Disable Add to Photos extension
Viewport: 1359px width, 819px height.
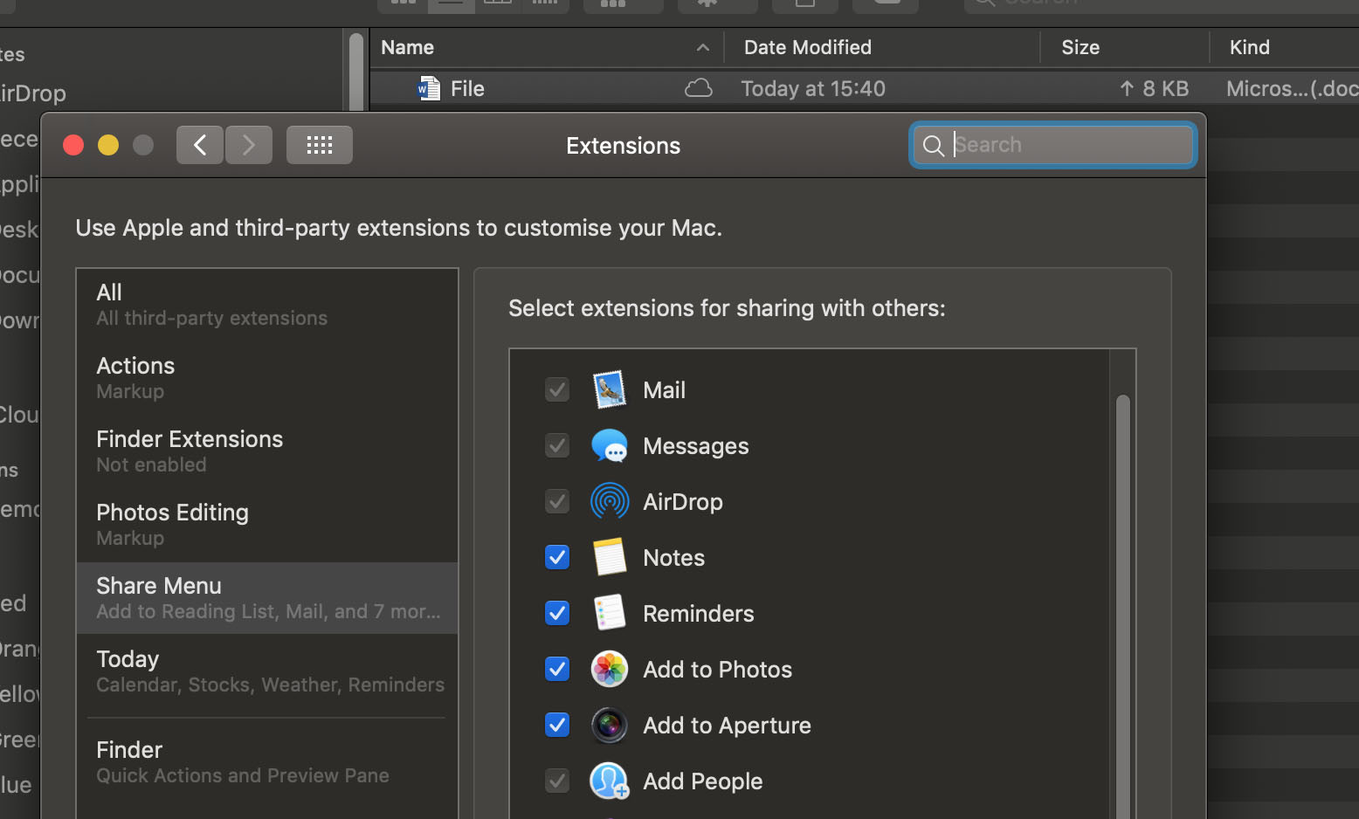(x=557, y=669)
